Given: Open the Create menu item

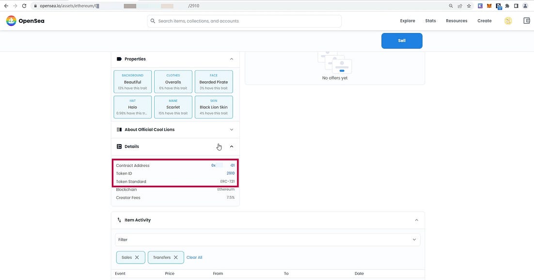Looking at the screenshot, I should coord(484,21).
